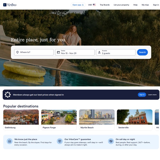Open the USD currency selector
This screenshot has height=160, width=160.
[92, 5]
